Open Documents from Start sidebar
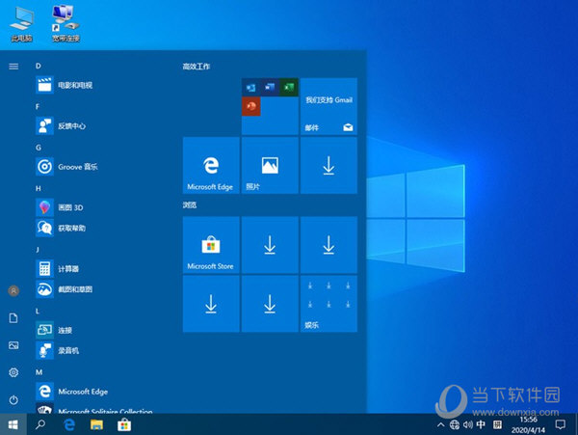578x435 pixels. pyautogui.click(x=13, y=318)
